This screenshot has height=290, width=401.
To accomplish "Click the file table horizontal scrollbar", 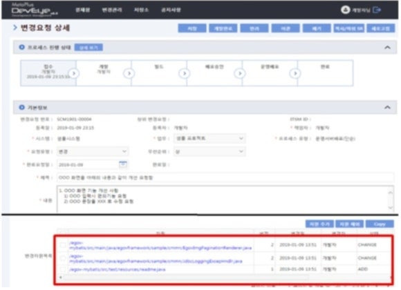I will 185,277.
